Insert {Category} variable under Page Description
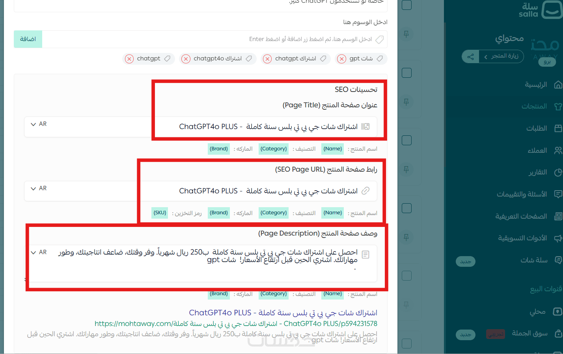Screen dimensions: 563x354 pos(274,294)
